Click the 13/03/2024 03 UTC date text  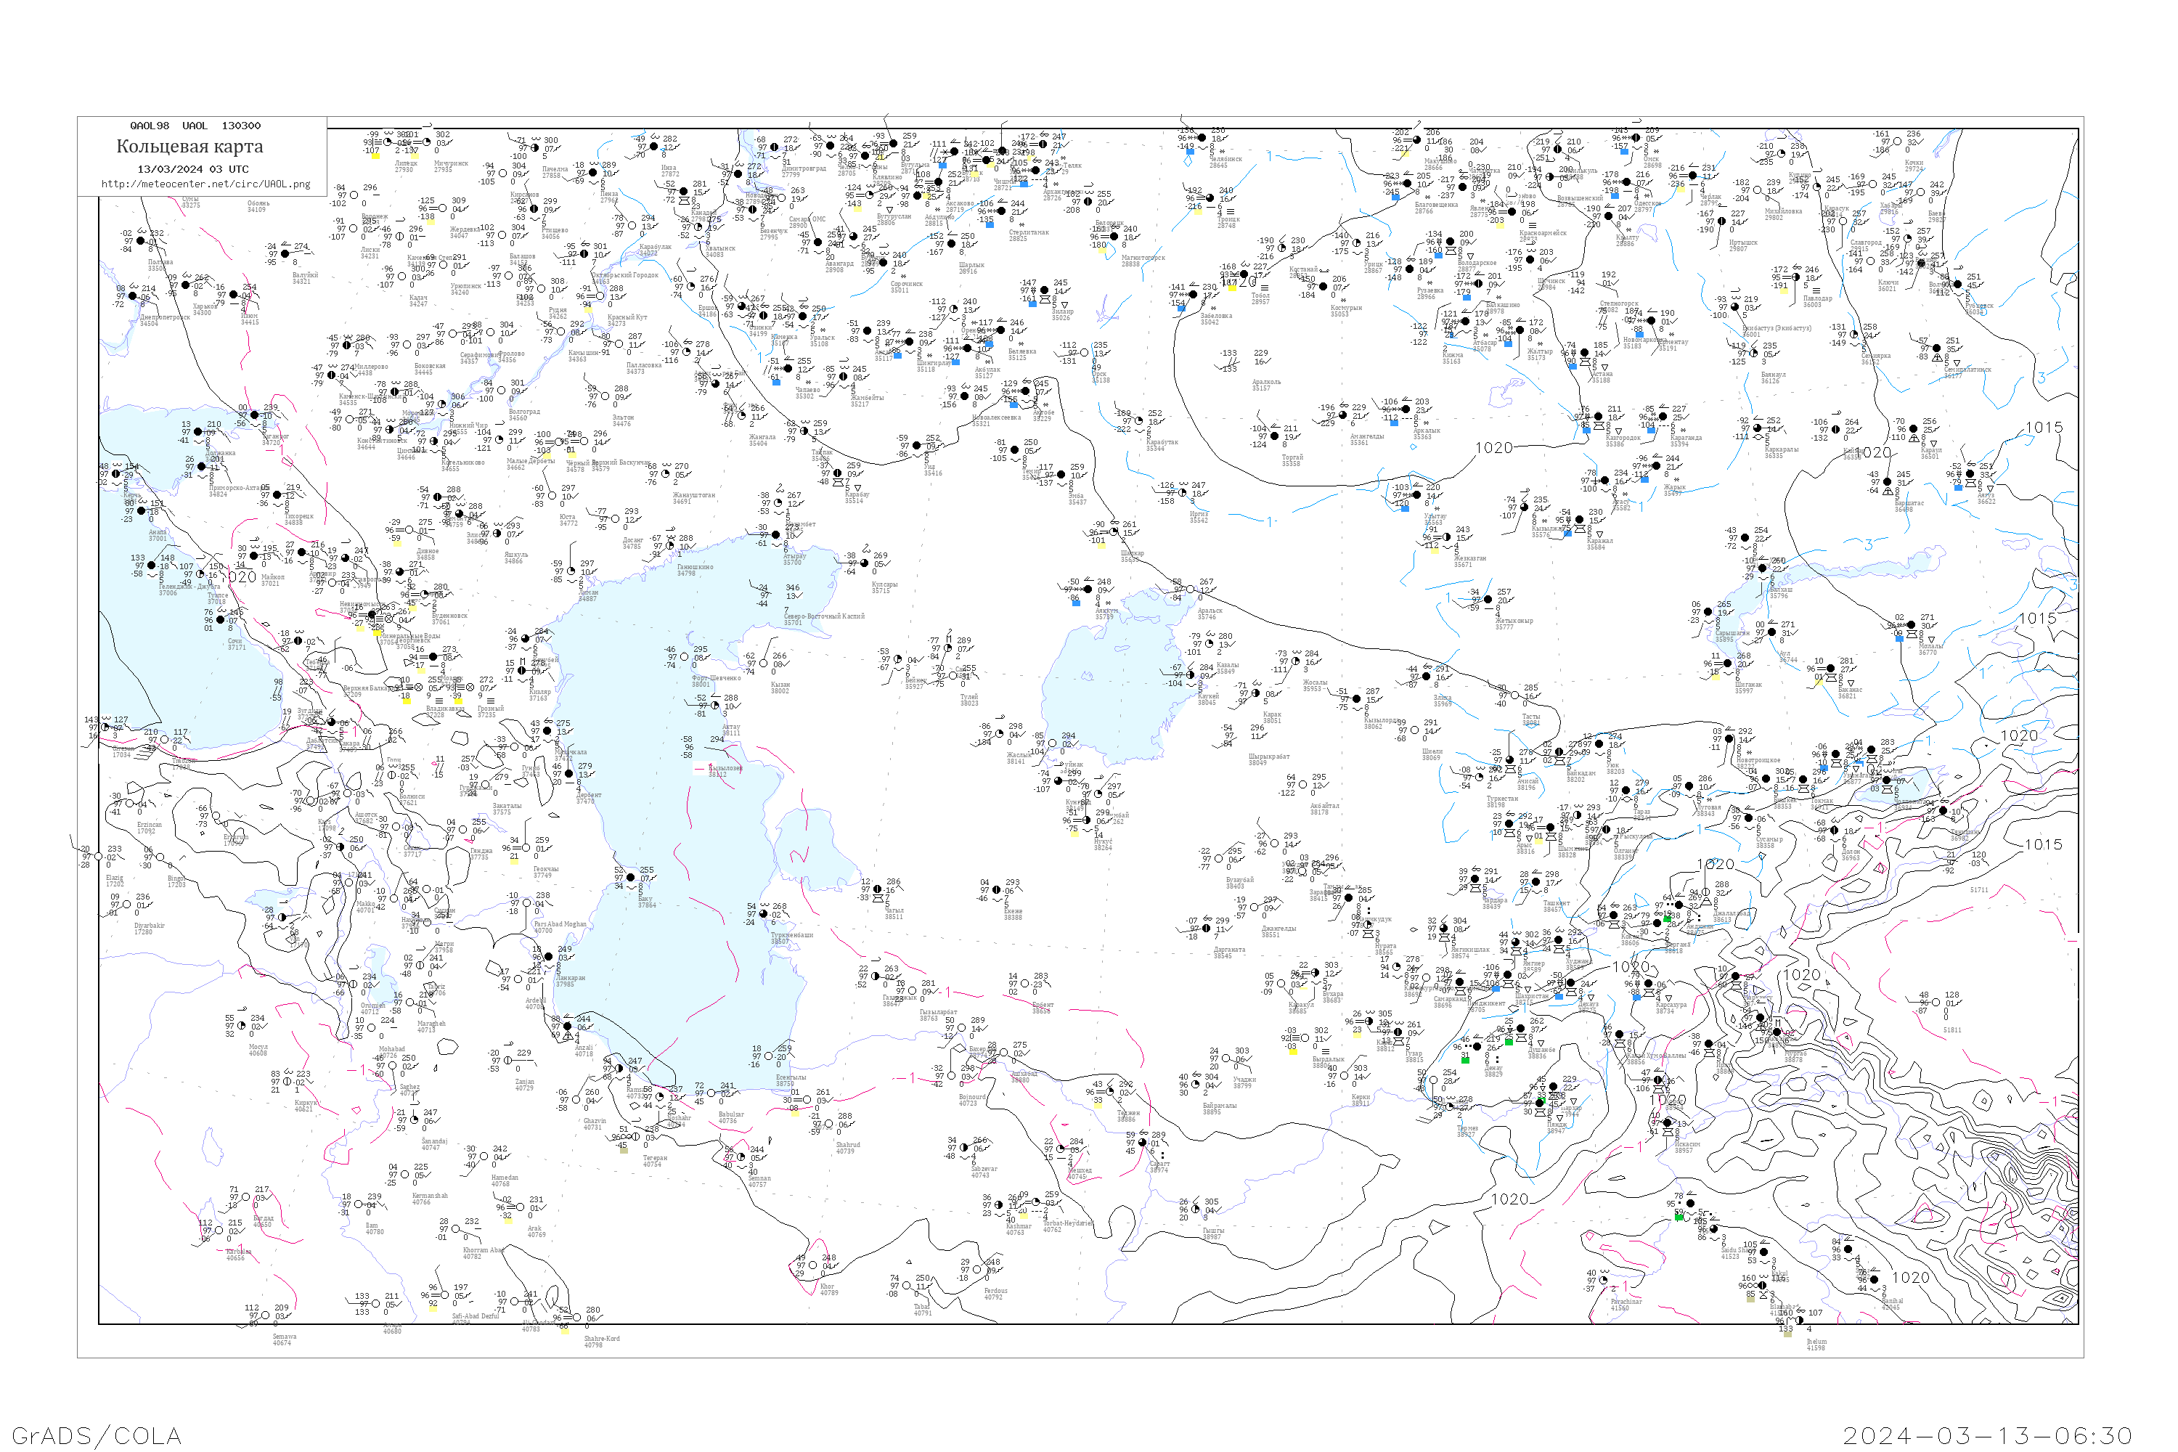pyautogui.click(x=192, y=169)
